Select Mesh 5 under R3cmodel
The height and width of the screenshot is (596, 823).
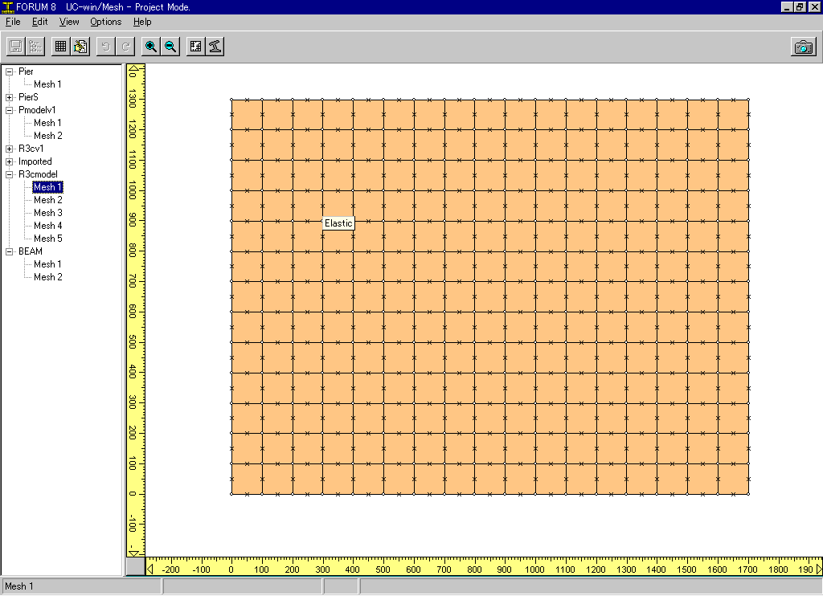(x=47, y=239)
